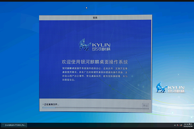Click the KYLIN wordmark in the installer
This screenshot has height=129, width=194.
coord(100,44)
